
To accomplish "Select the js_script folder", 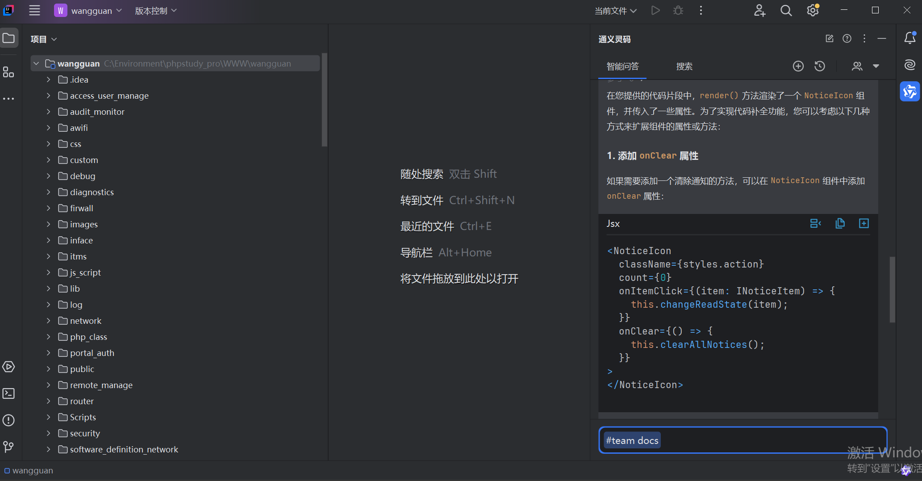I will (x=85, y=272).
